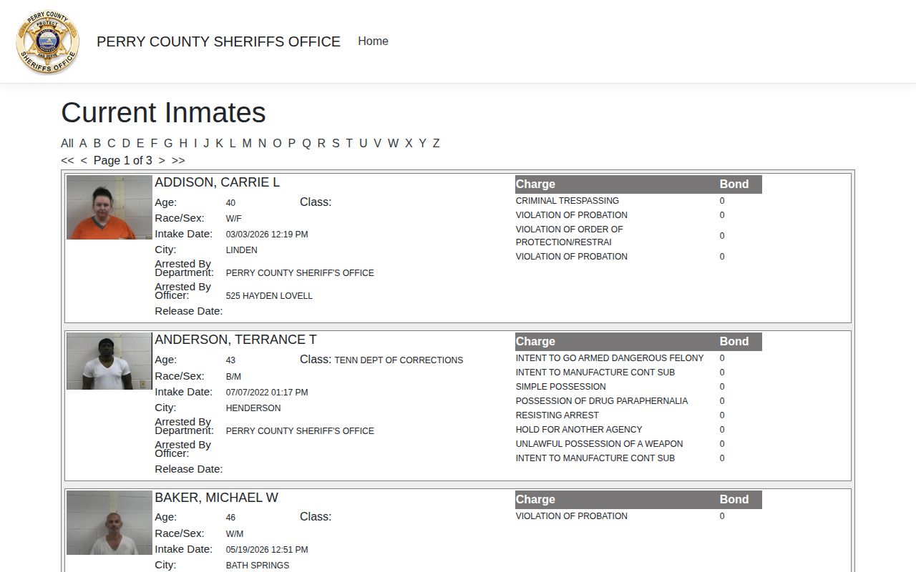Select the name ADDISON, CARRIE L

pos(218,182)
